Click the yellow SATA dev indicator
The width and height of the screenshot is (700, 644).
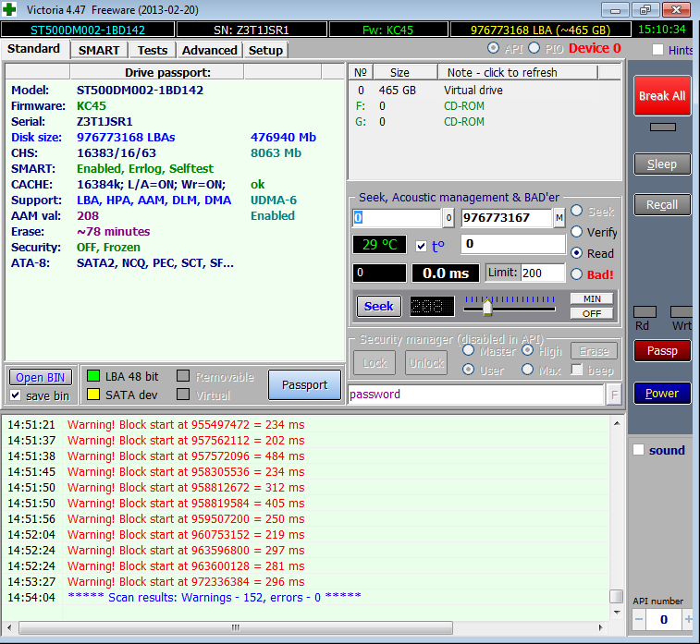click(x=92, y=395)
